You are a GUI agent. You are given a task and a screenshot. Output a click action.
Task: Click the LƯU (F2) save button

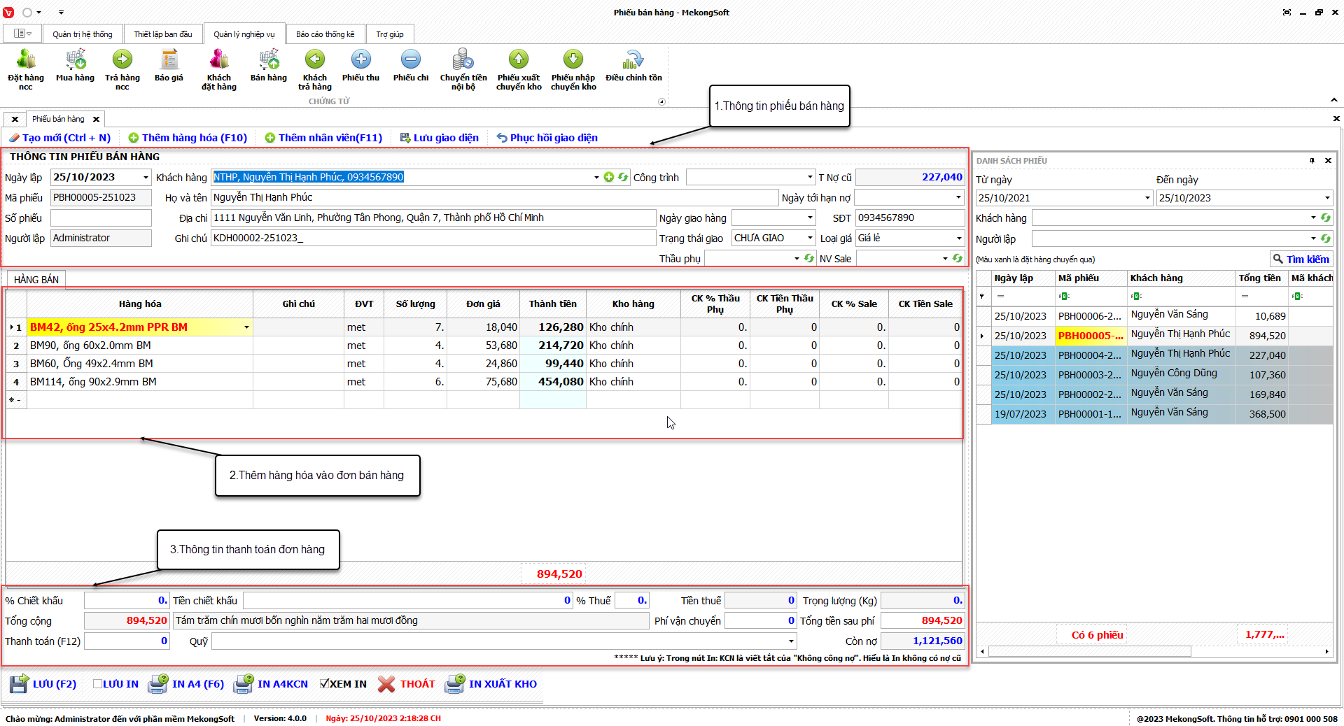(43, 684)
